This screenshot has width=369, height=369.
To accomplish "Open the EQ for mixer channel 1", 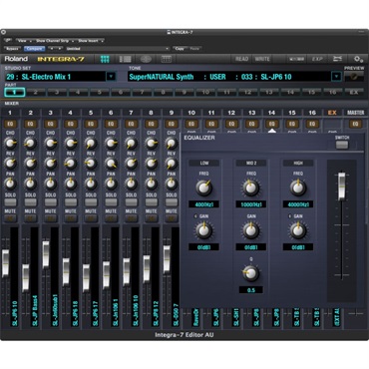I will point(10,124).
